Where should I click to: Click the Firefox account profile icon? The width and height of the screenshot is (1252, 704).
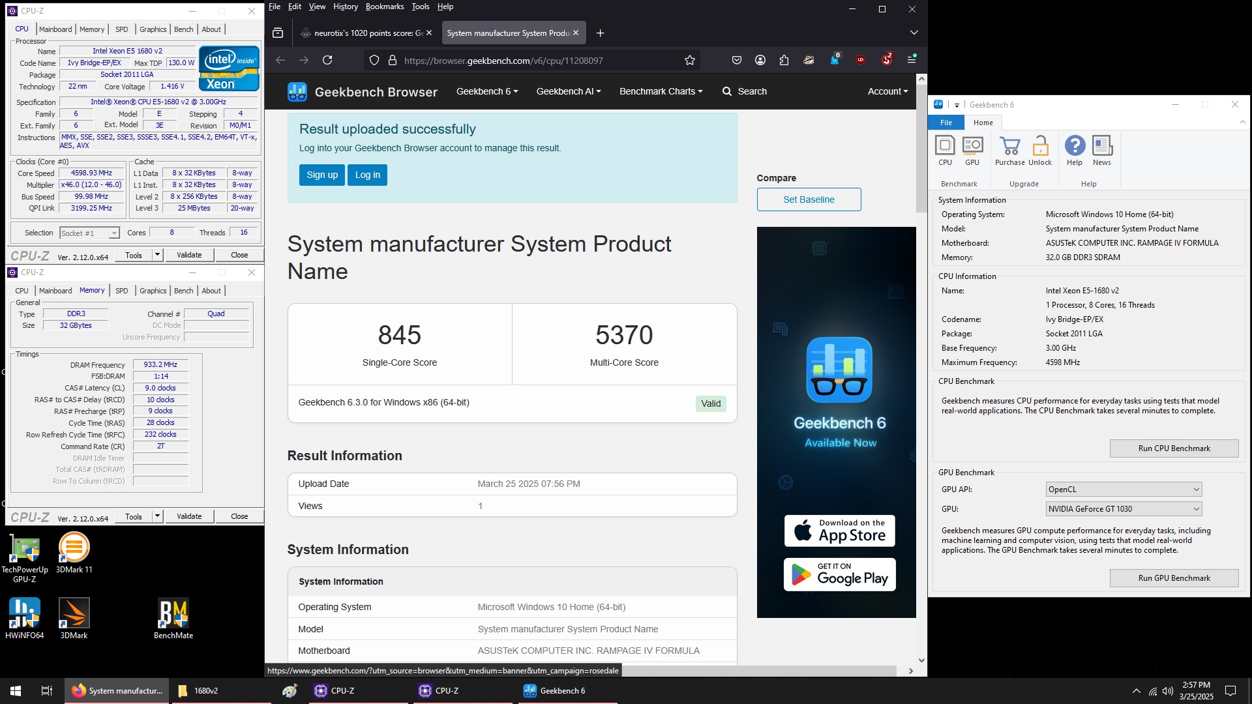(x=760, y=60)
